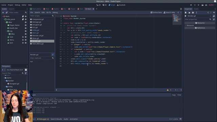Switch to the 2D workspace

99,5
